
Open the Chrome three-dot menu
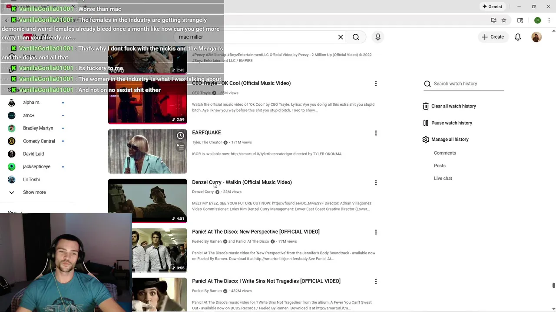[x=549, y=20]
